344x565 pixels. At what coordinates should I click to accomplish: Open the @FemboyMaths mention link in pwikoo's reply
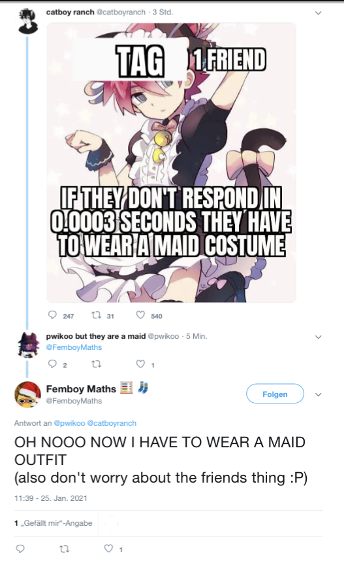click(x=74, y=347)
